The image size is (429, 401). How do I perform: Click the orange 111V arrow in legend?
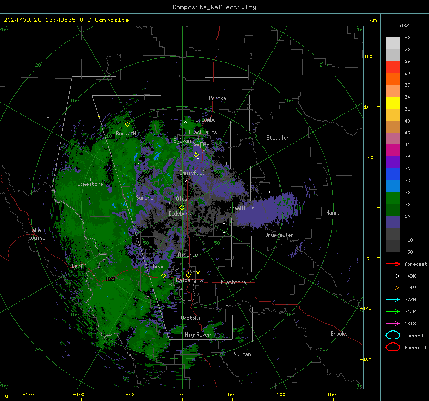[393, 288]
